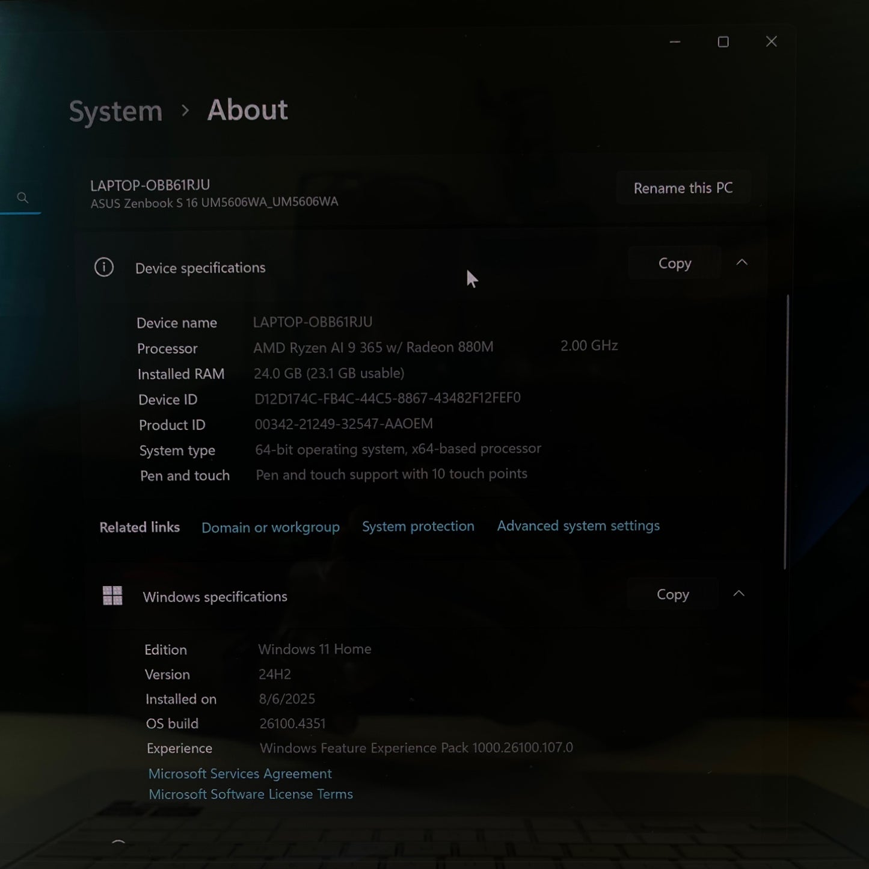Click the About breadcrumb title
869x869 pixels.
pos(247,110)
